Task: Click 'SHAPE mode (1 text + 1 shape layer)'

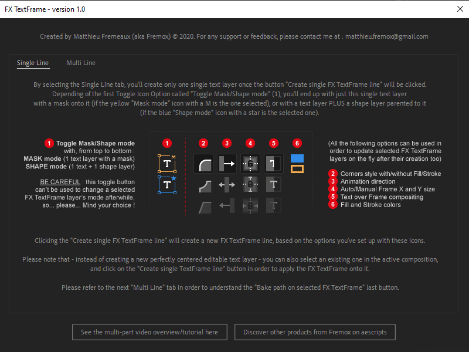Action: point(80,167)
